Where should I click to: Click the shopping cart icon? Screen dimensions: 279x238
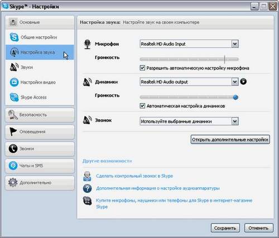[x=87, y=201]
